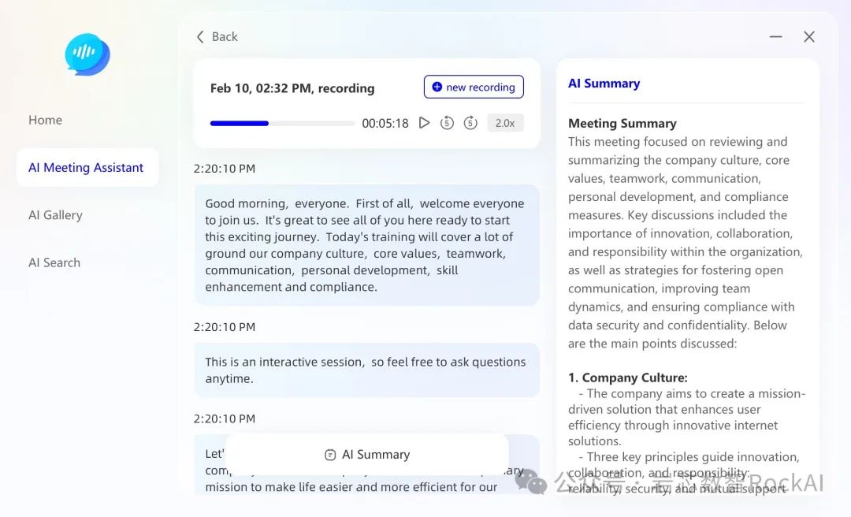Close the app window
Image resolution: width=851 pixels, height=517 pixels.
tap(808, 37)
